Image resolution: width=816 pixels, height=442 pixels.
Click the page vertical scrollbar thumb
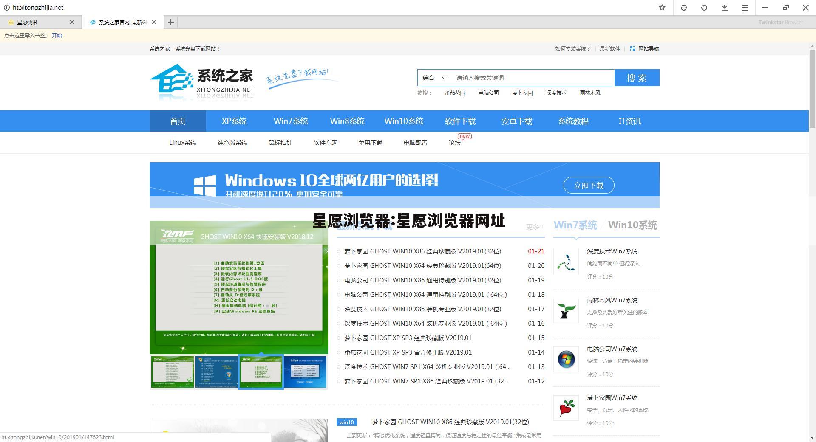point(812,88)
